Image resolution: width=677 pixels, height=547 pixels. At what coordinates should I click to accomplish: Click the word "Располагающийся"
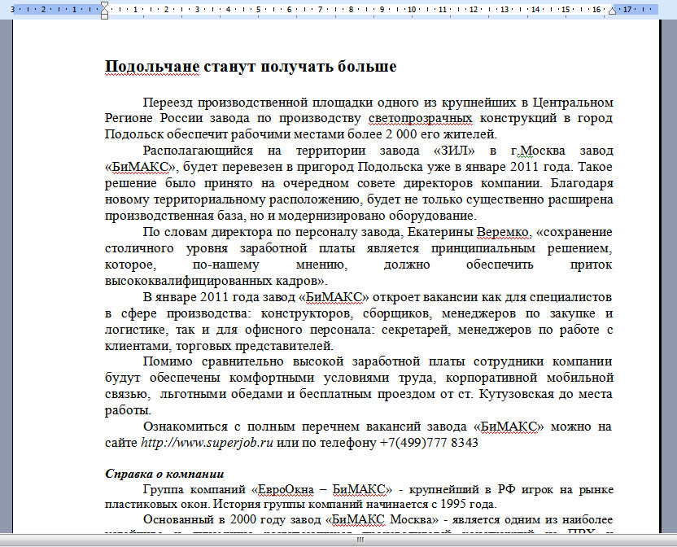(x=198, y=151)
